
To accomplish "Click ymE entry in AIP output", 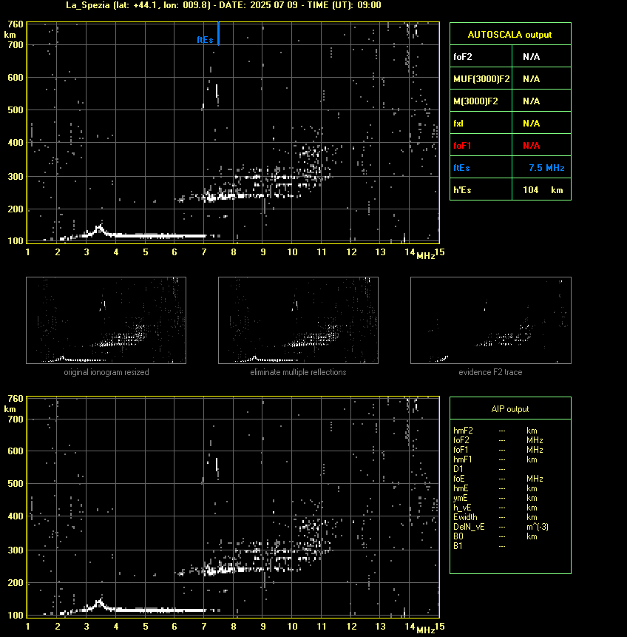I will [x=461, y=498].
